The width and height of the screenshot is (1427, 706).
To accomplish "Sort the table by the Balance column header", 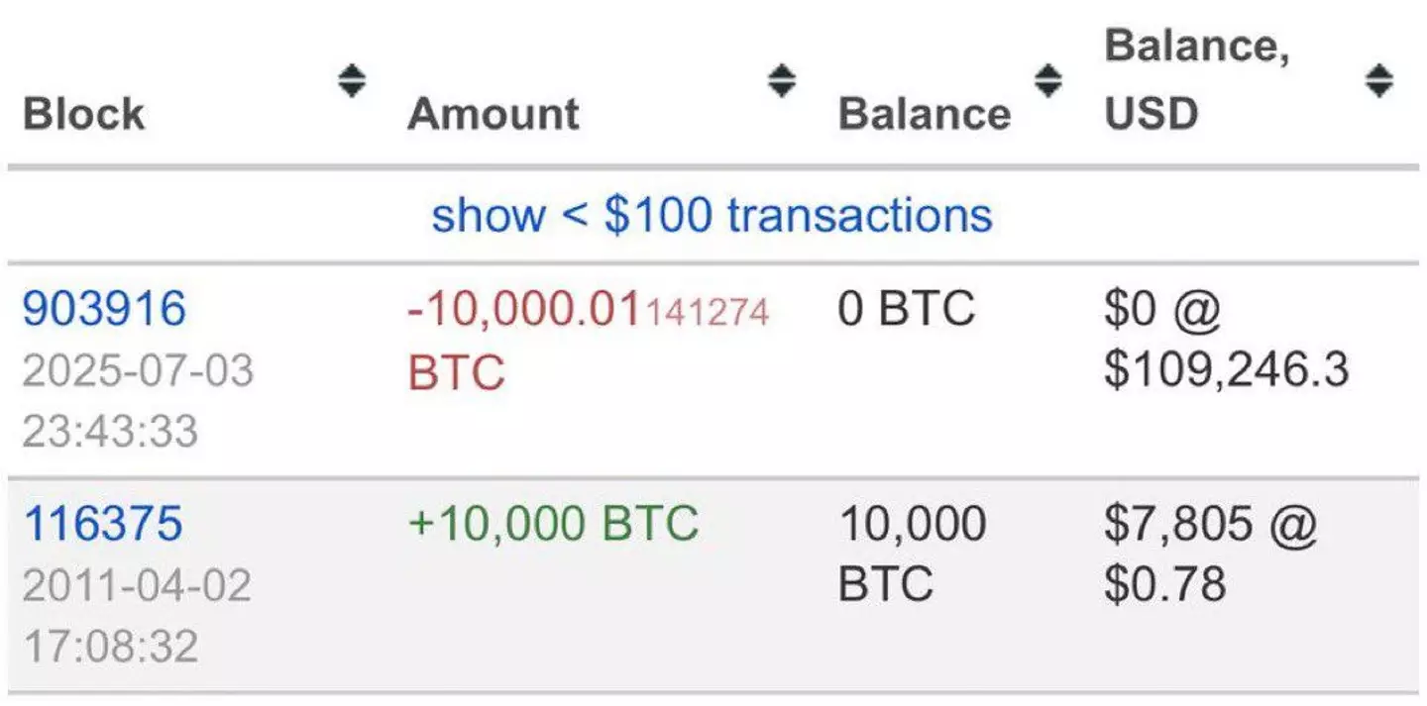I will (925, 112).
